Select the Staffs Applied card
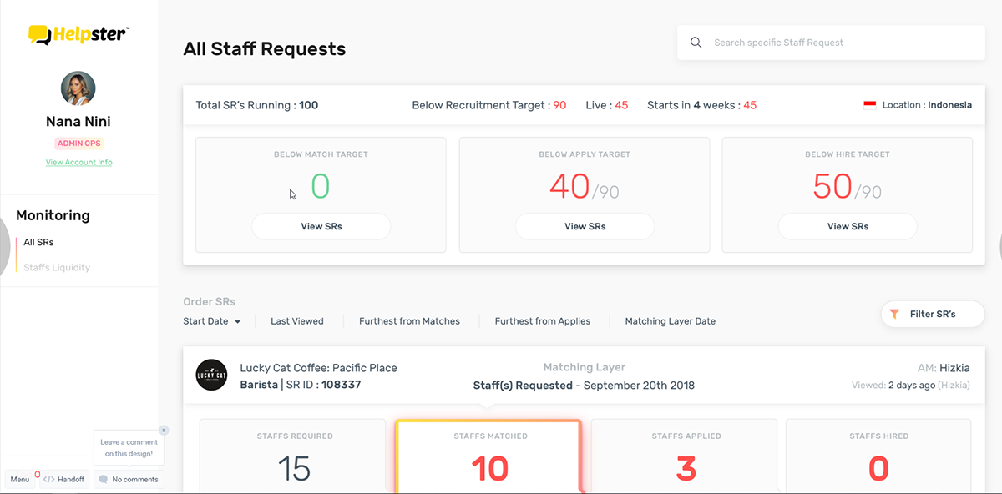The image size is (1002, 494). [685, 456]
